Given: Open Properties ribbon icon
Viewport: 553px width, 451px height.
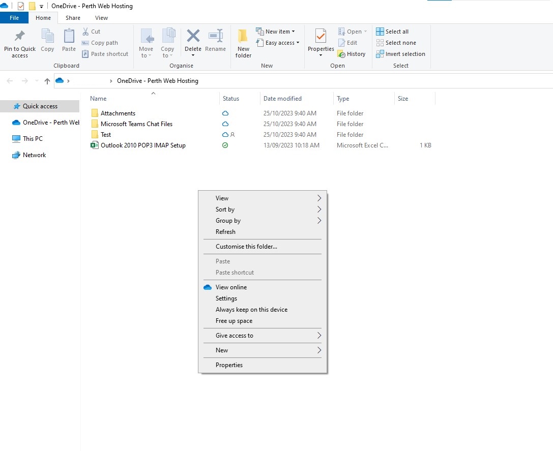Looking at the screenshot, I should [321, 36].
